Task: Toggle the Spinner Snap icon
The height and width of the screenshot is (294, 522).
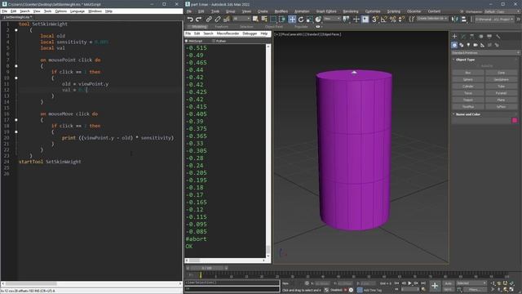Action: point(401,20)
